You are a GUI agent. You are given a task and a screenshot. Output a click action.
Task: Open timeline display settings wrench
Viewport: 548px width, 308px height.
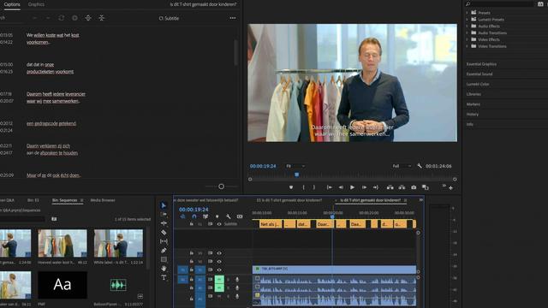(229, 216)
